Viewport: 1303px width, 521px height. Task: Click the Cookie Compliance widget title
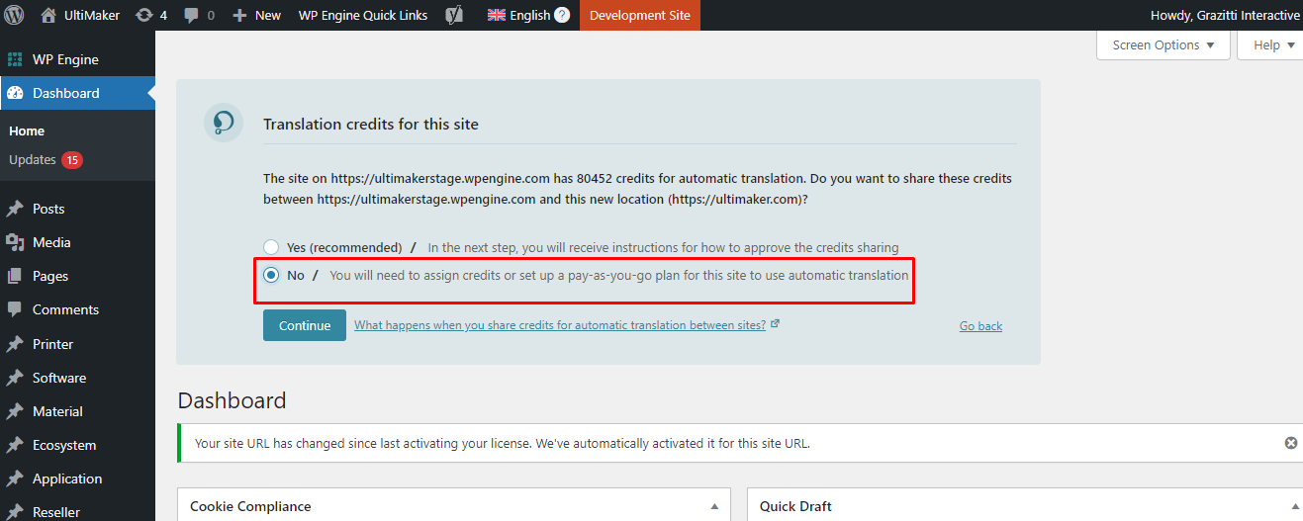[x=250, y=506]
